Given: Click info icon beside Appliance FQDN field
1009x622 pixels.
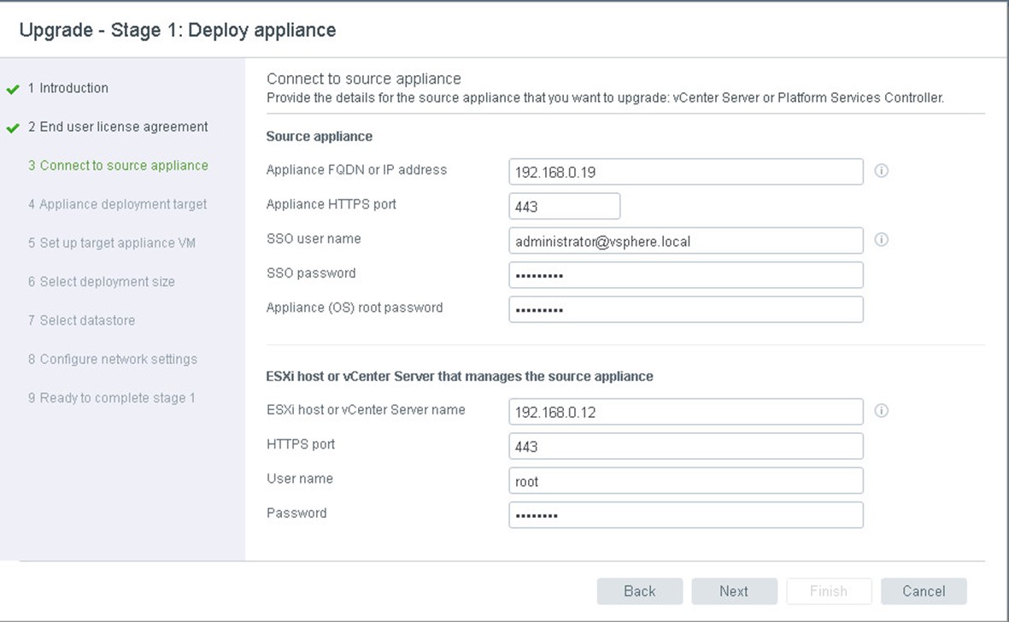Looking at the screenshot, I should click(x=881, y=171).
